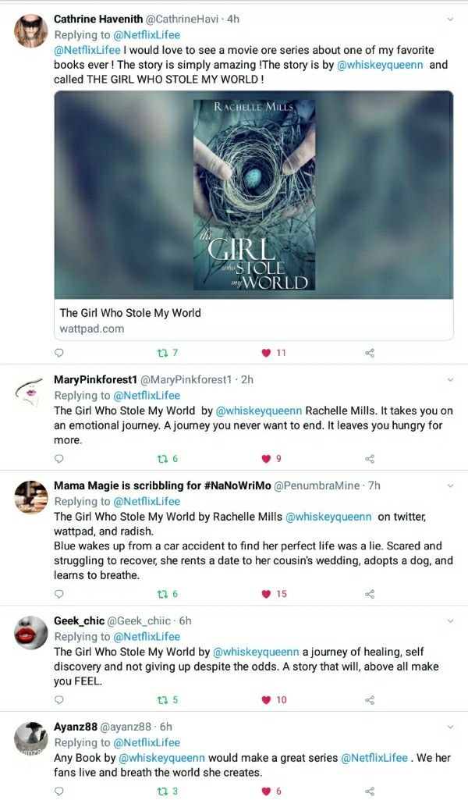The width and height of the screenshot is (468, 800).
Task: Open @NetflixLifee link under MaryPinkforest1's name
Action: pyautogui.click(x=147, y=396)
